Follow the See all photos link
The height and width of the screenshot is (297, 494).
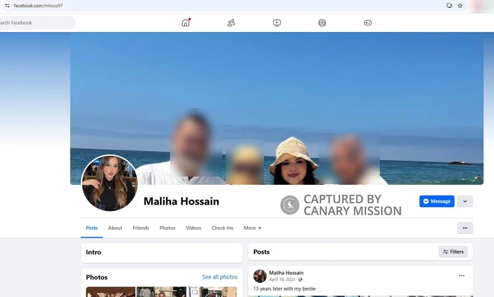click(220, 277)
